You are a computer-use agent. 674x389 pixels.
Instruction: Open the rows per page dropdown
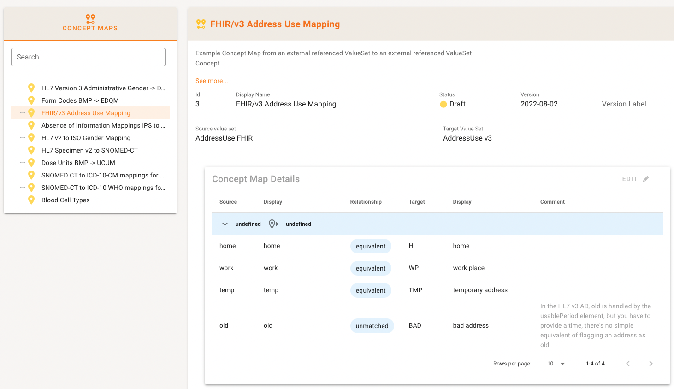click(557, 364)
